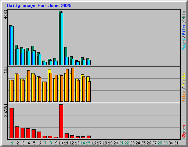Click the day 10 red KBytes bar

pos(61,121)
